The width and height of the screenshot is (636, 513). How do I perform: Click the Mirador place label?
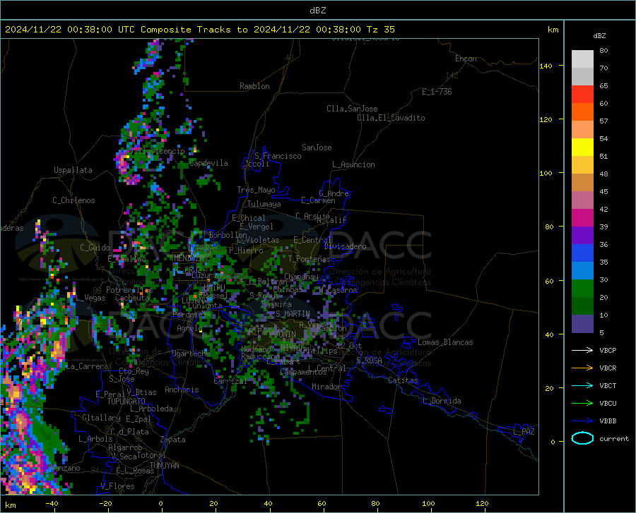coord(326,387)
